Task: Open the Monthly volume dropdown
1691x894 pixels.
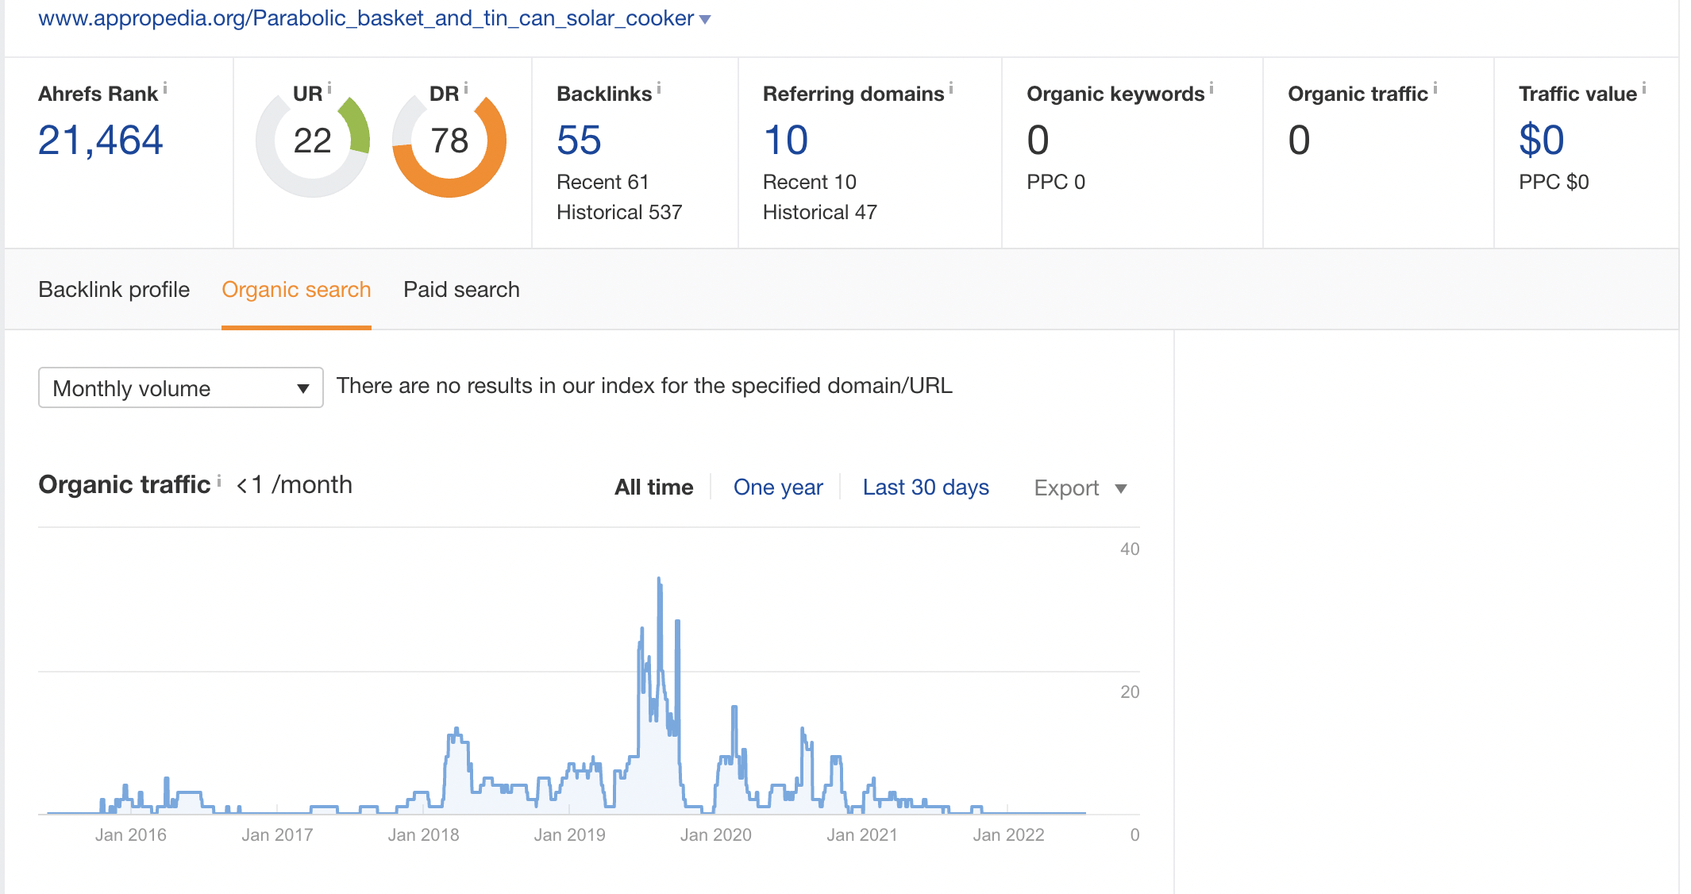Action: tap(181, 388)
